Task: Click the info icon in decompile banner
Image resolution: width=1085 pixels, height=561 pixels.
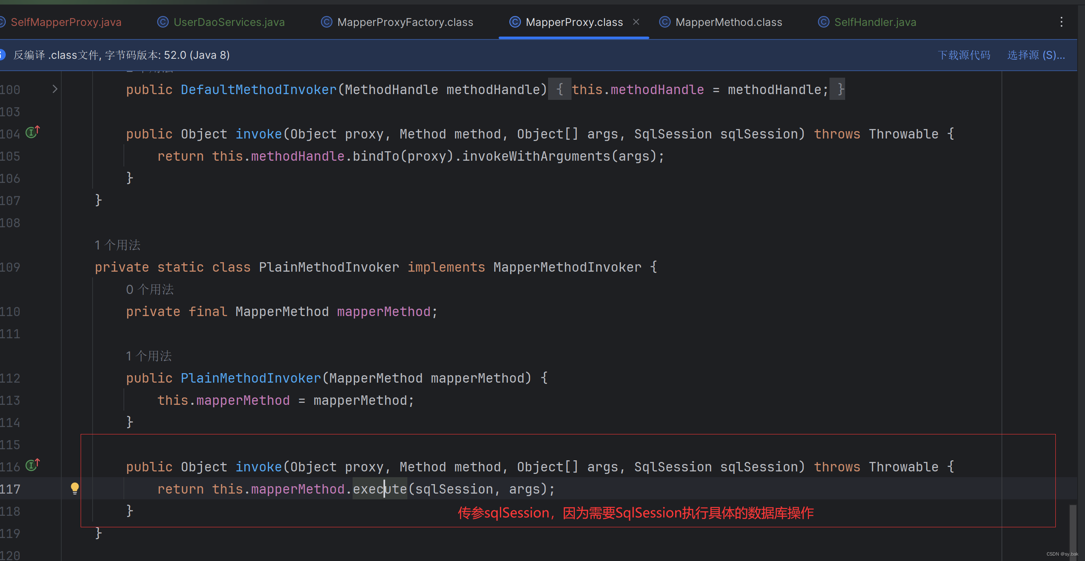Action: click(x=2, y=55)
